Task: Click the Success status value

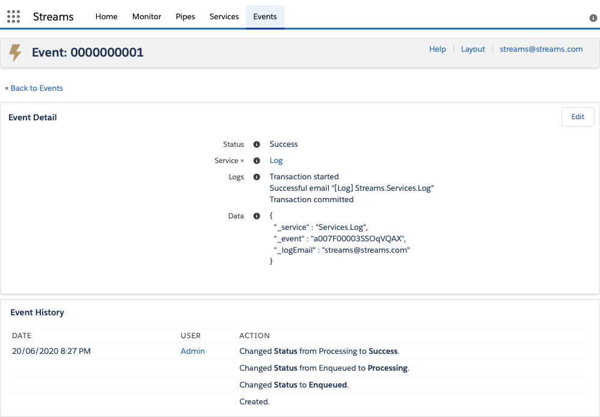Action: pyautogui.click(x=284, y=144)
